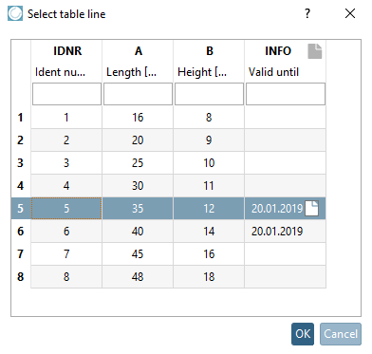This screenshot has width=372, height=354.
Task: Click length cell with value 35
Action: [138, 209]
